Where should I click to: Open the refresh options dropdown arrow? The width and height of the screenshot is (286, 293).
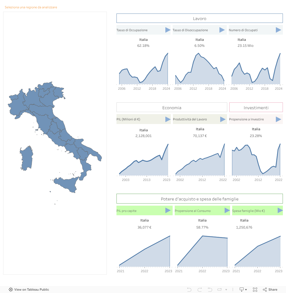[x=226, y=290]
